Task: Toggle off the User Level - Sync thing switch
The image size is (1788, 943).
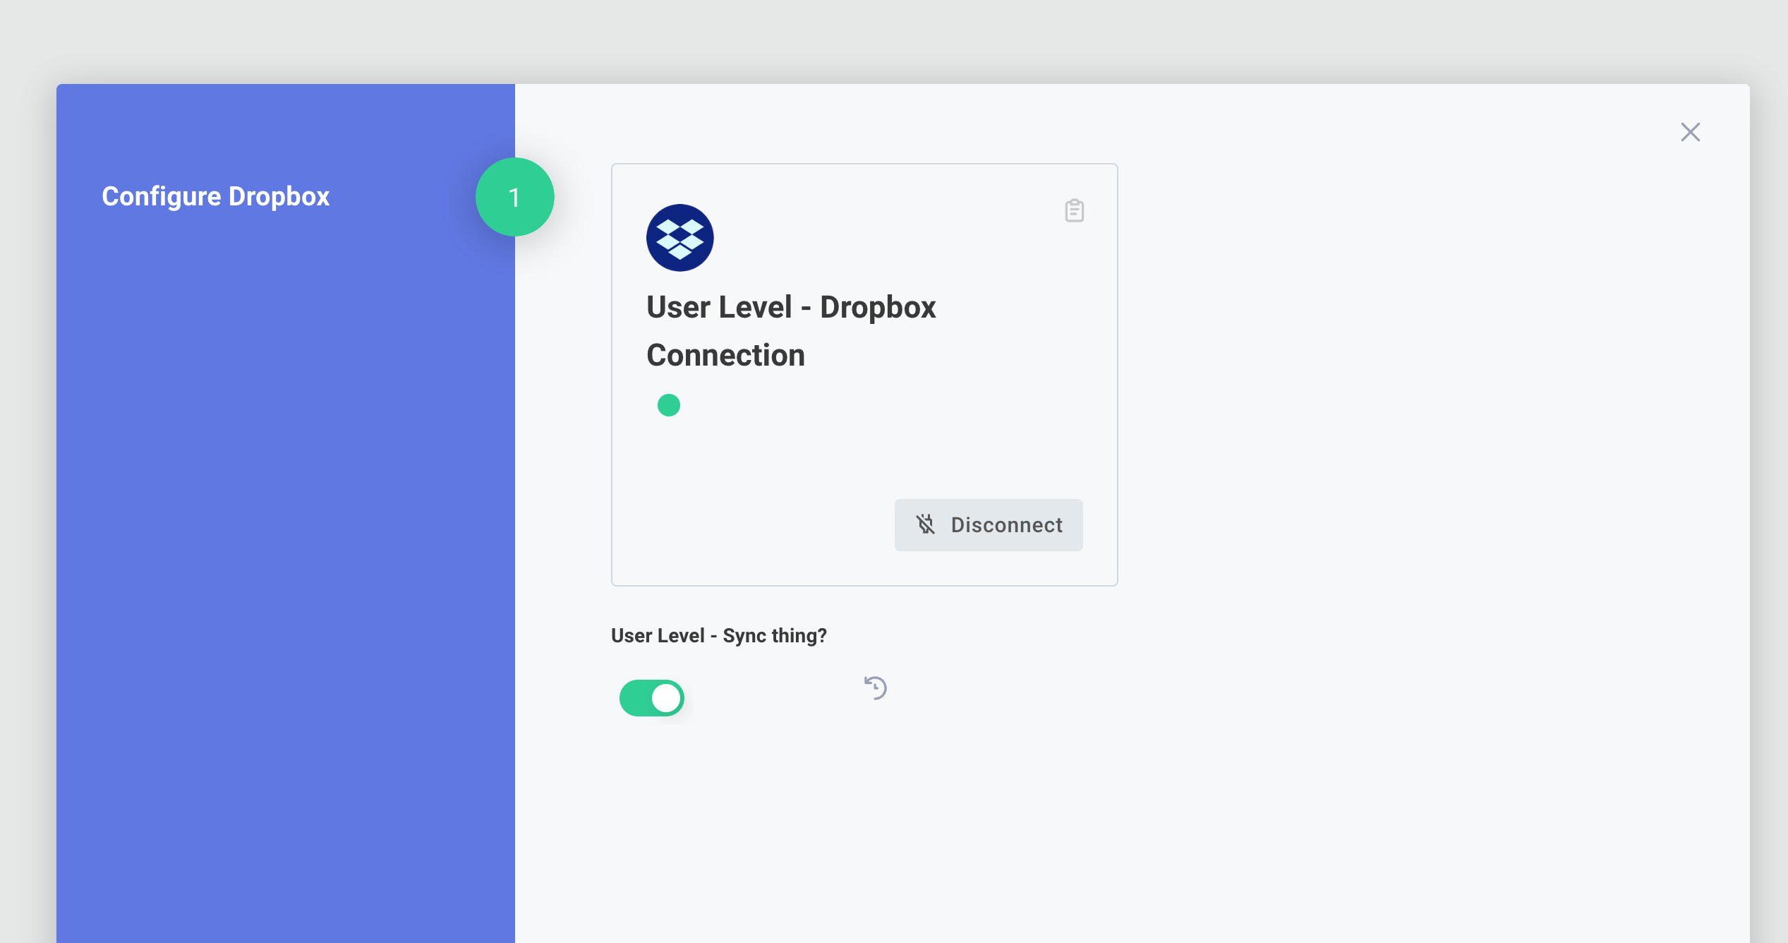Action: pyautogui.click(x=652, y=697)
